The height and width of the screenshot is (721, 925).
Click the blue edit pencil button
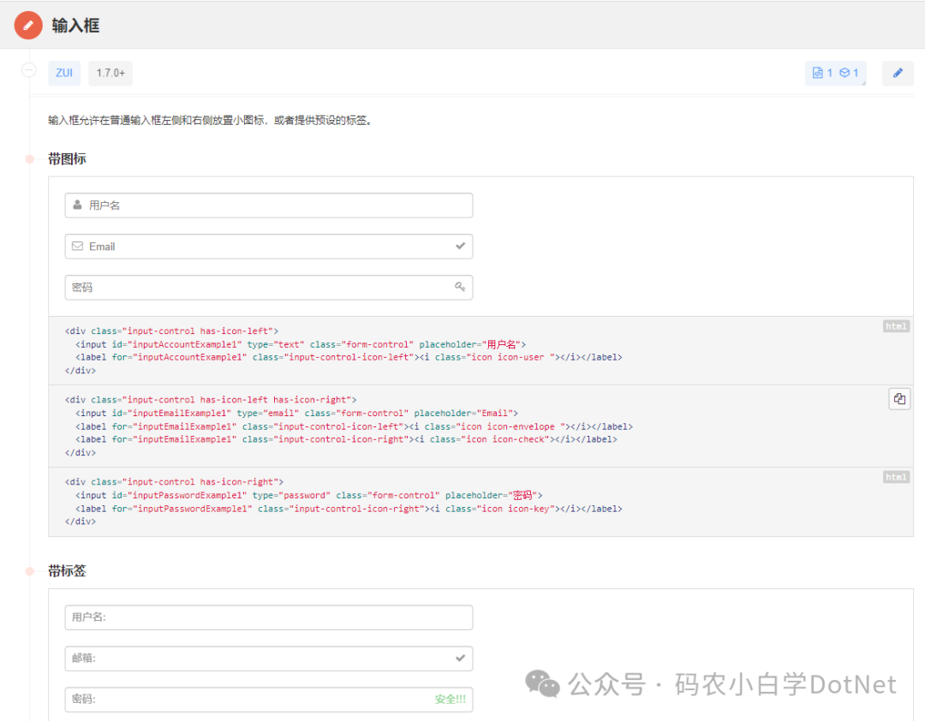[898, 73]
